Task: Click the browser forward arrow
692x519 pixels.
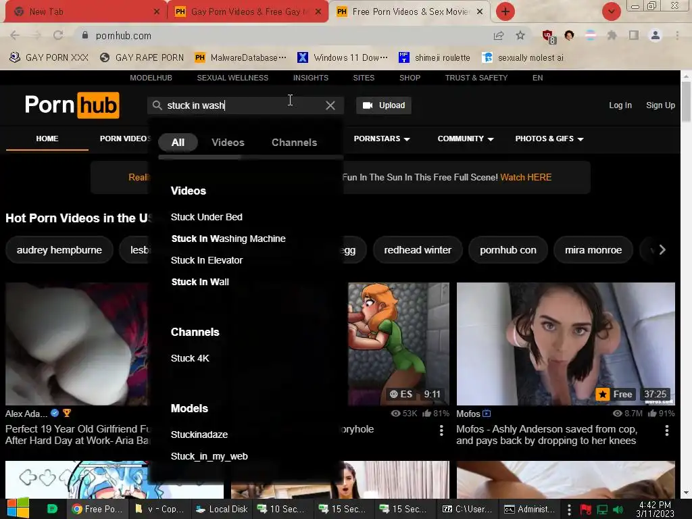Action: point(36,35)
